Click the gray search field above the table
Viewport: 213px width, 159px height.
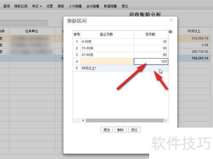(23, 23)
